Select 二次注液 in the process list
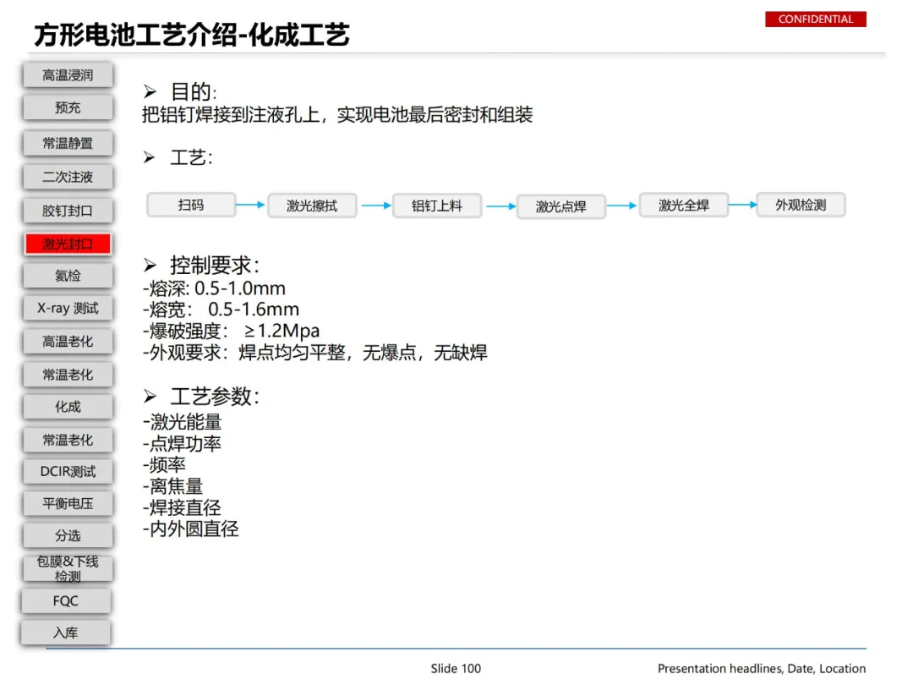 tap(68, 177)
